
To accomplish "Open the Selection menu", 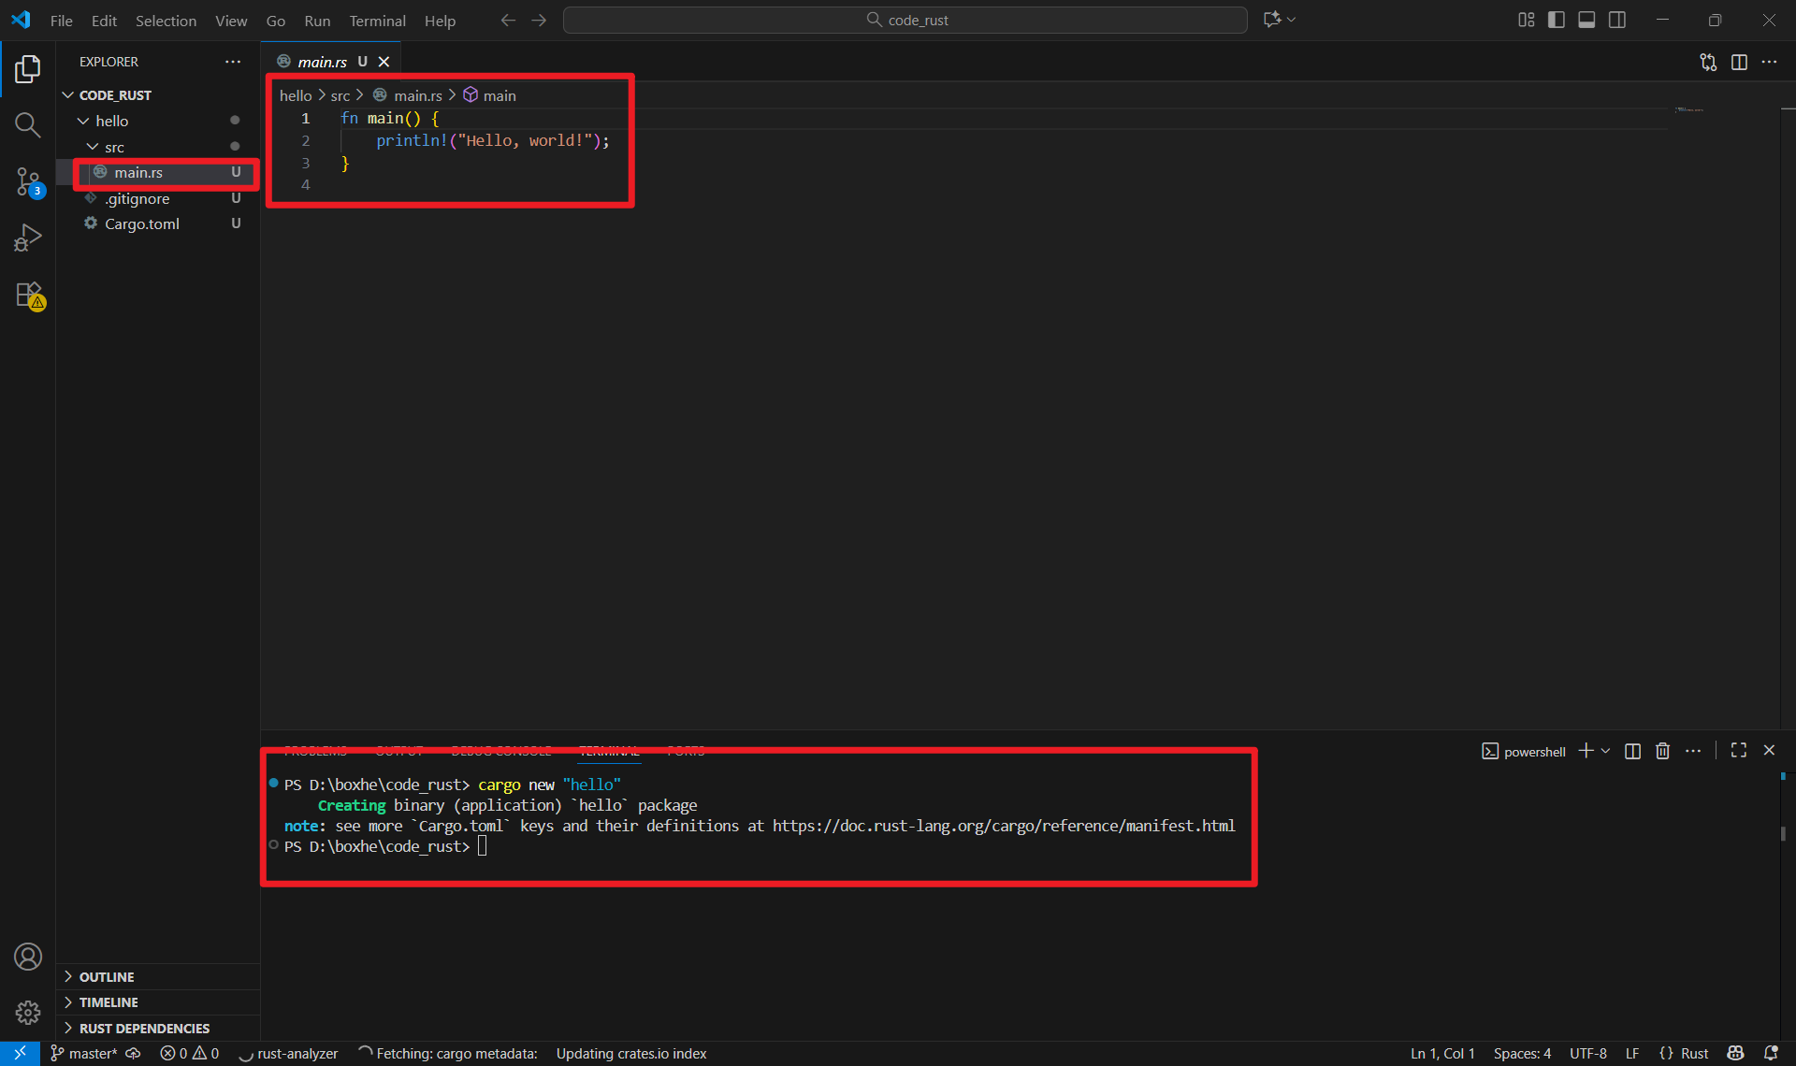I will point(166,21).
